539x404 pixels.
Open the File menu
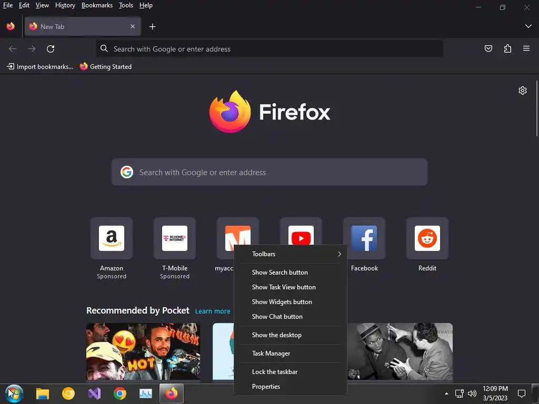(x=7, y=5)
